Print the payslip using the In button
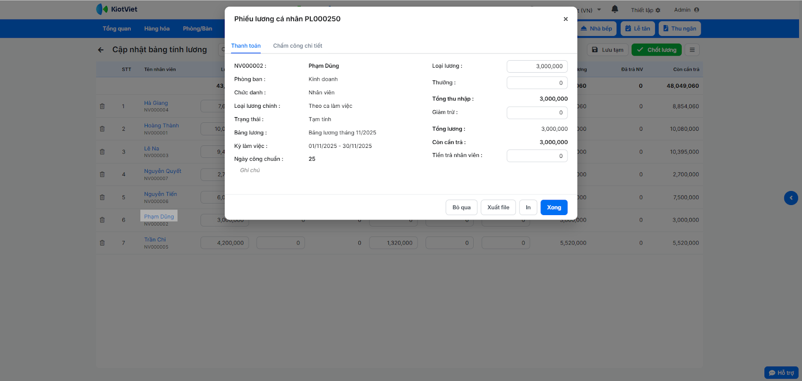The image size is (802, 381). click(528, 208)
